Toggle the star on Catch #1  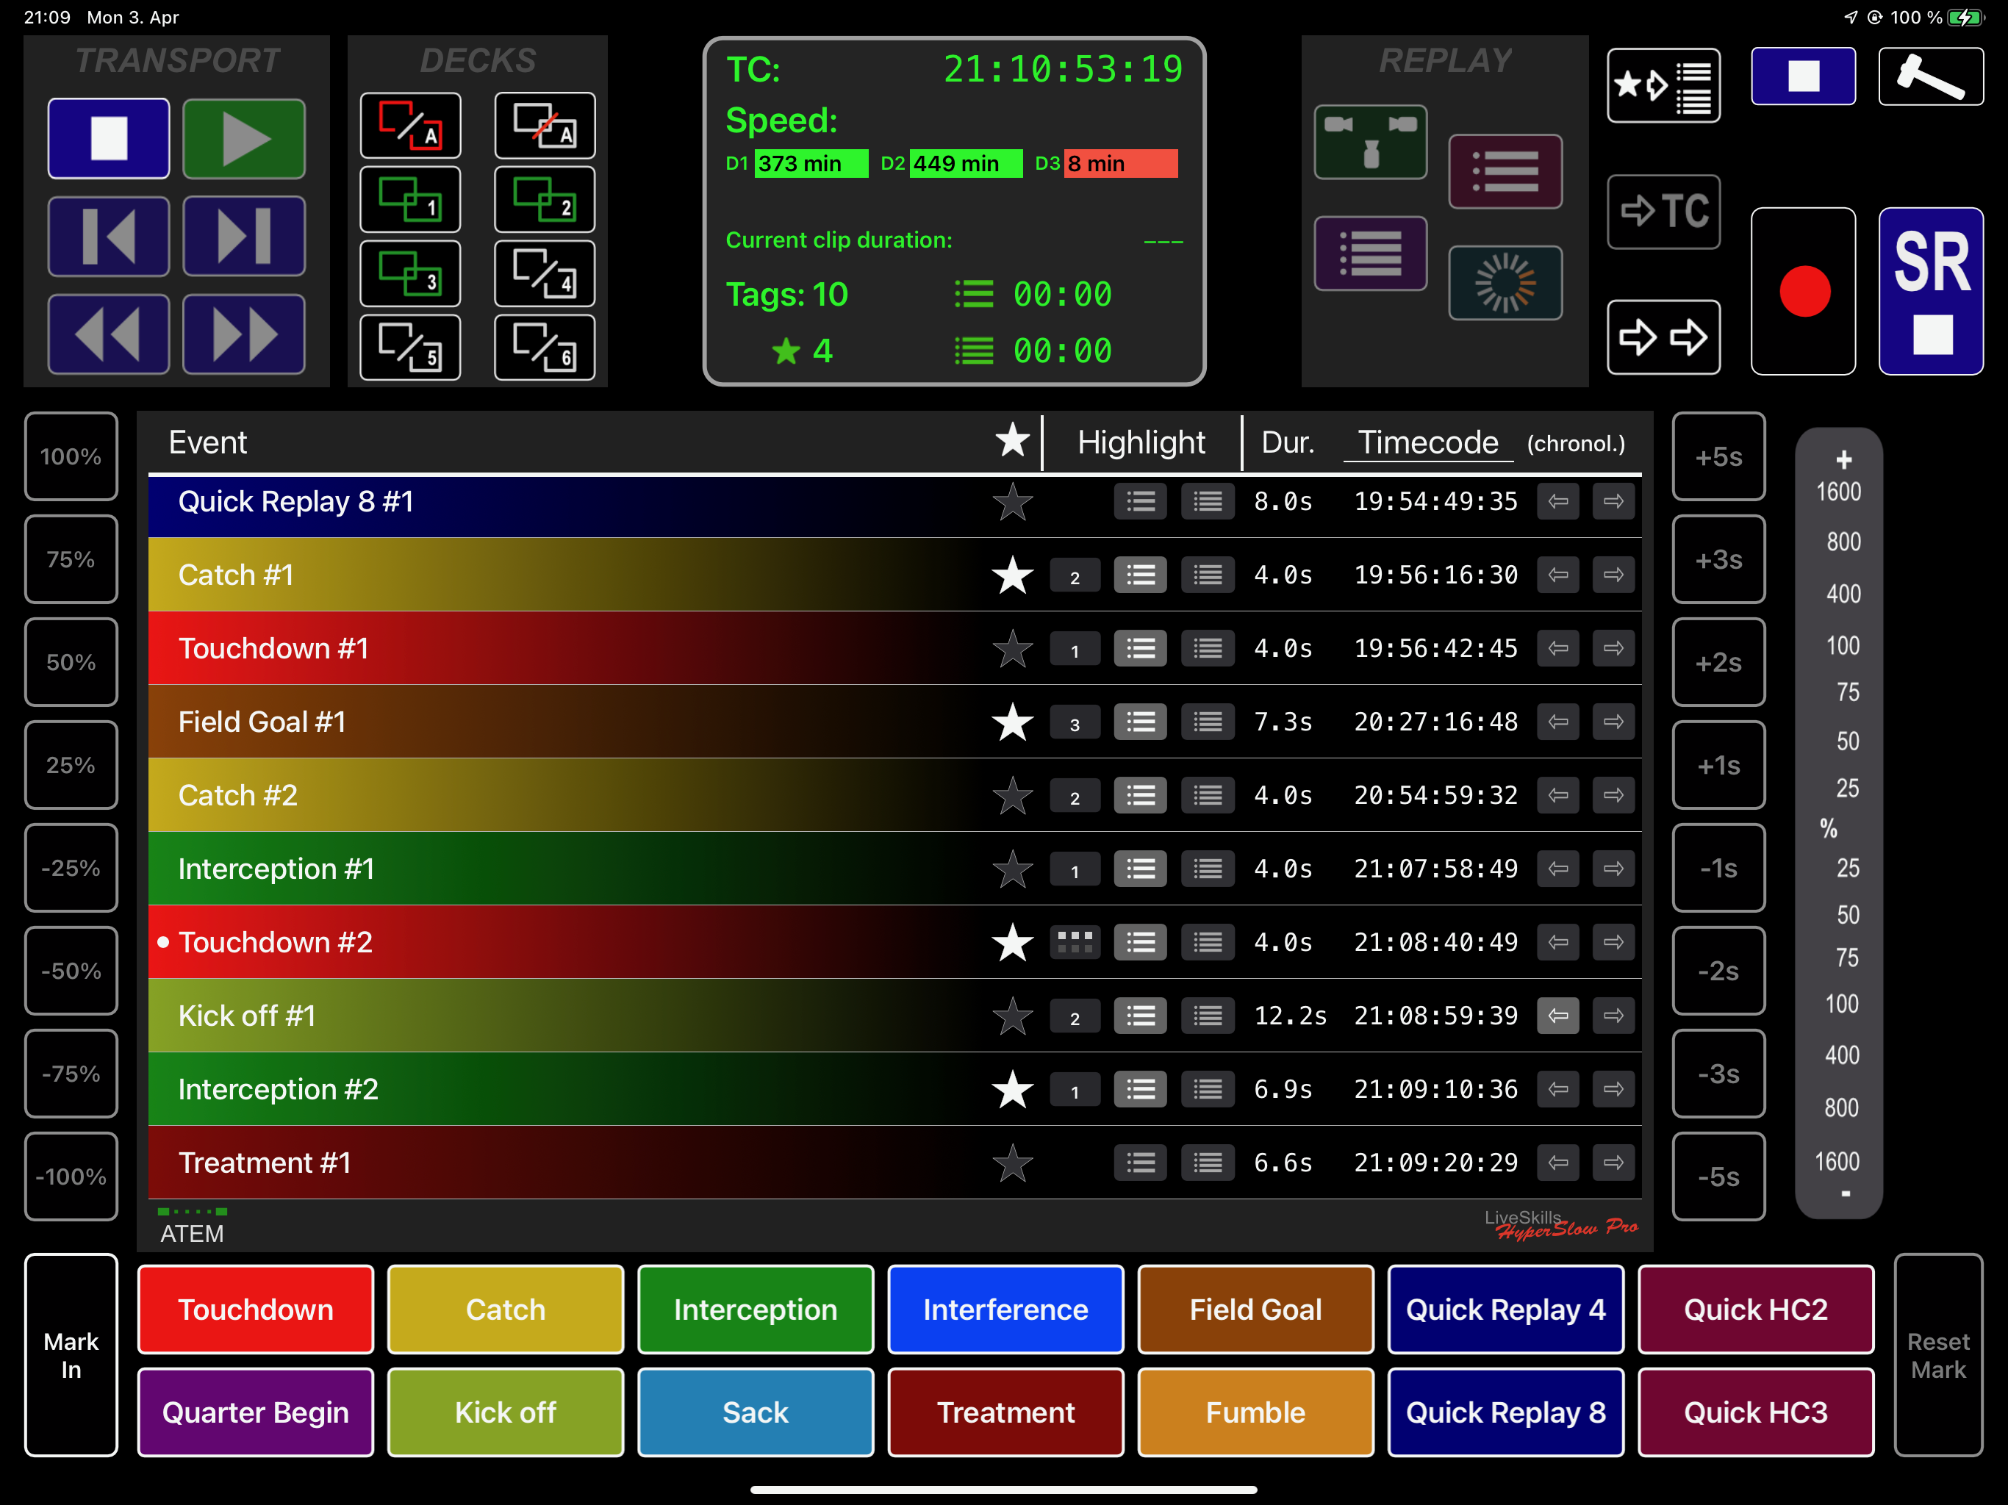click(1012, 575)
